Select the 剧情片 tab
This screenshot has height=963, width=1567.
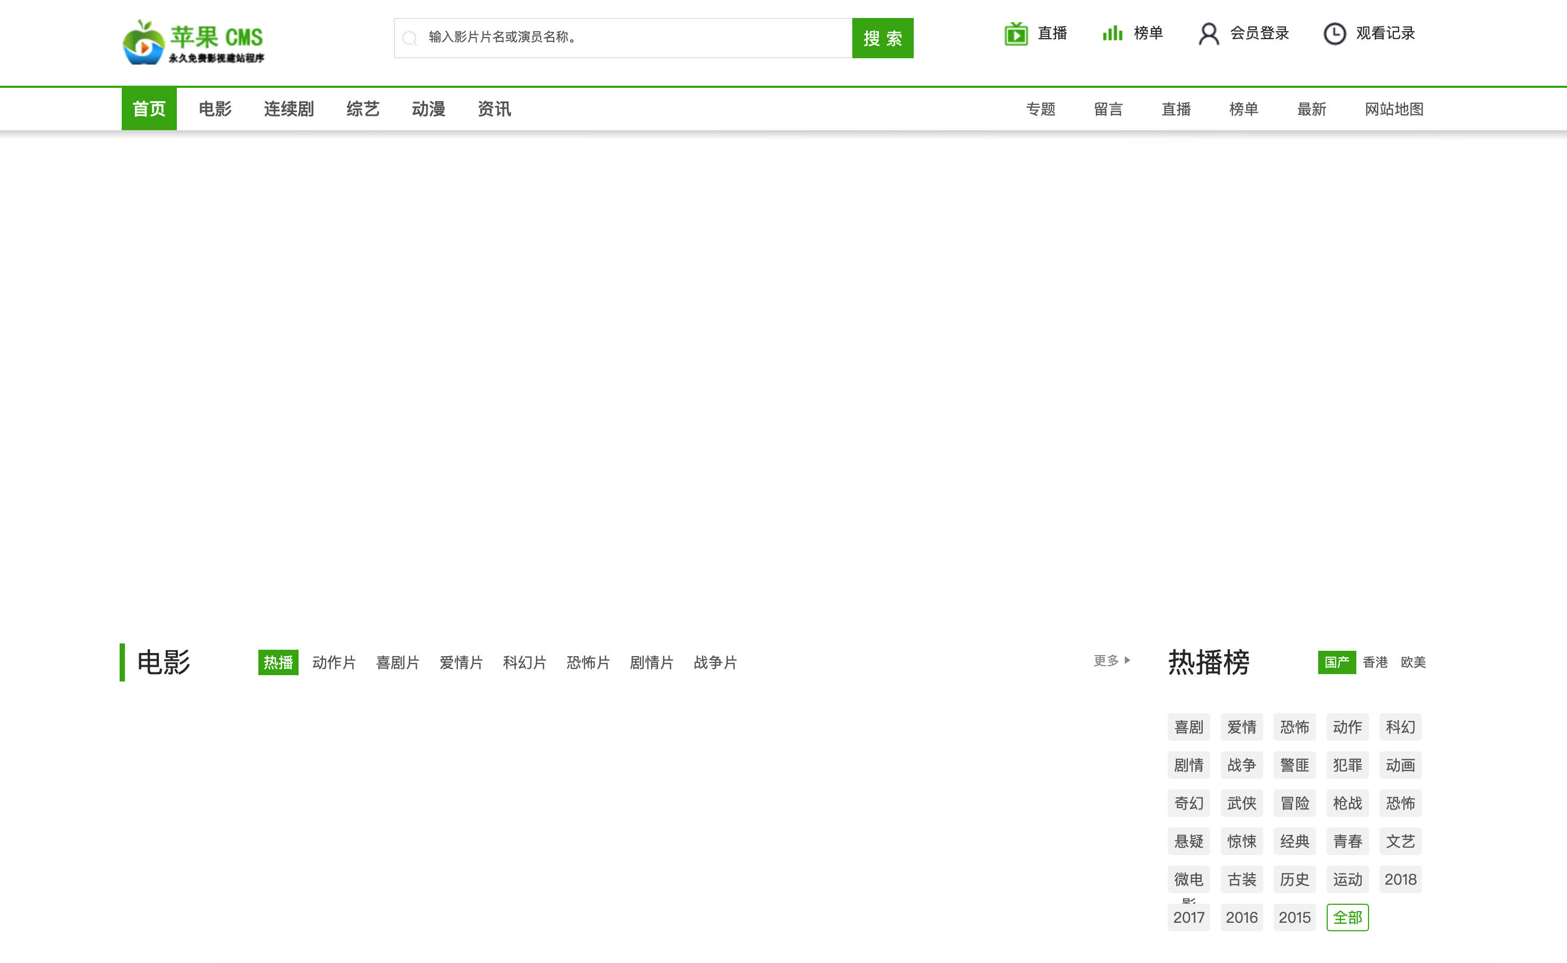pos(651,662)
